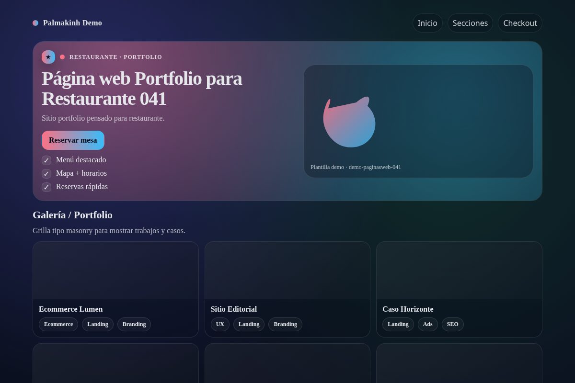Screen dimensions: 575x383
Task: Open the Palmakinh Demo brand link
Action: [x=67, y=23]
